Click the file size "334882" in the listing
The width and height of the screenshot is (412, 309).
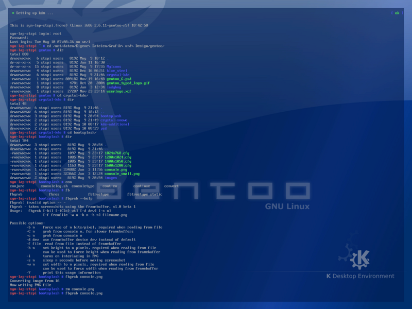70,169
